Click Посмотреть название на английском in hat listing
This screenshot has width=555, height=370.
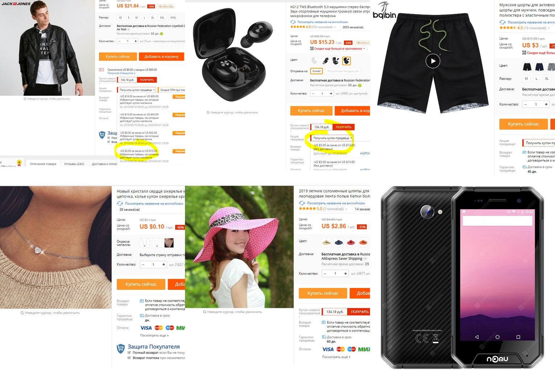(x=336, y=203)
